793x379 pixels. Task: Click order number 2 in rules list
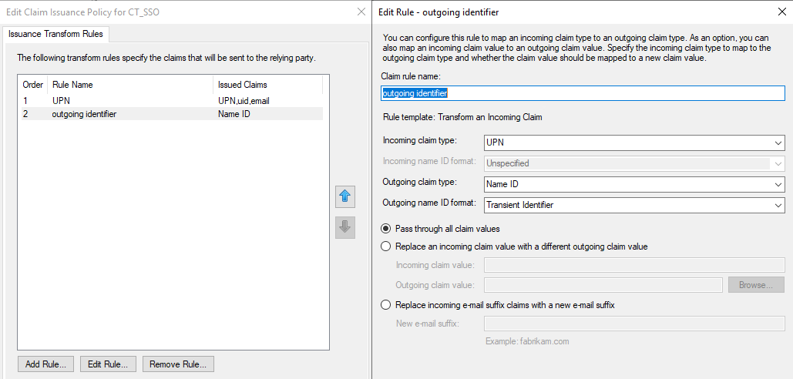[x=25, y=114]
